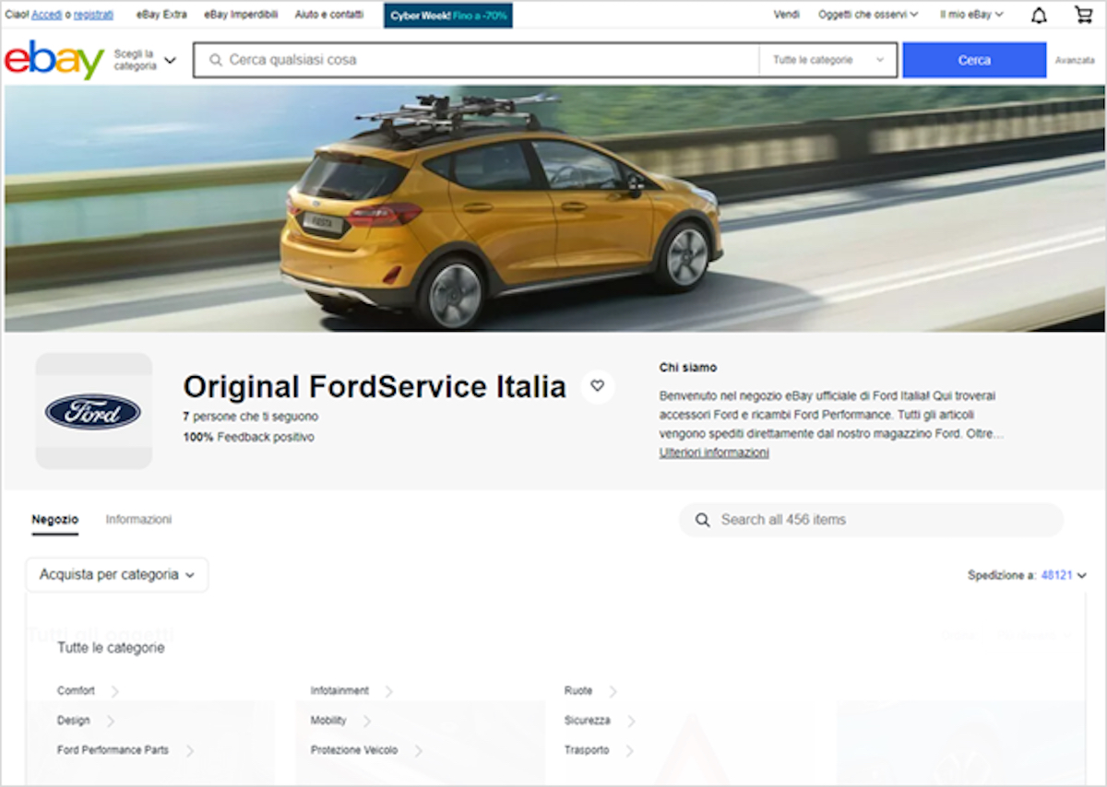Image resolution: width=1107 pixels, height=787 pixels.
Task: Open Tutte le categorie search dropdown
Action: click(x=827, y=60)
